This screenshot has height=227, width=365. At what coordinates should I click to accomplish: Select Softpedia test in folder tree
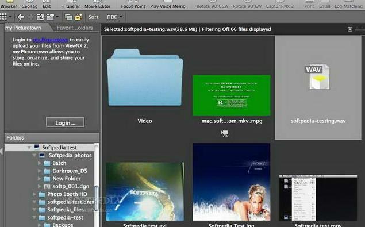pyautogui.click(x=59, y=148)
